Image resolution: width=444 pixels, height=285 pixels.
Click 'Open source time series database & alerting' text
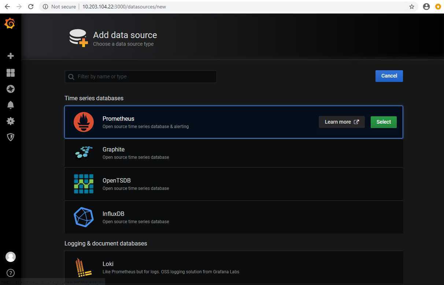145,127
